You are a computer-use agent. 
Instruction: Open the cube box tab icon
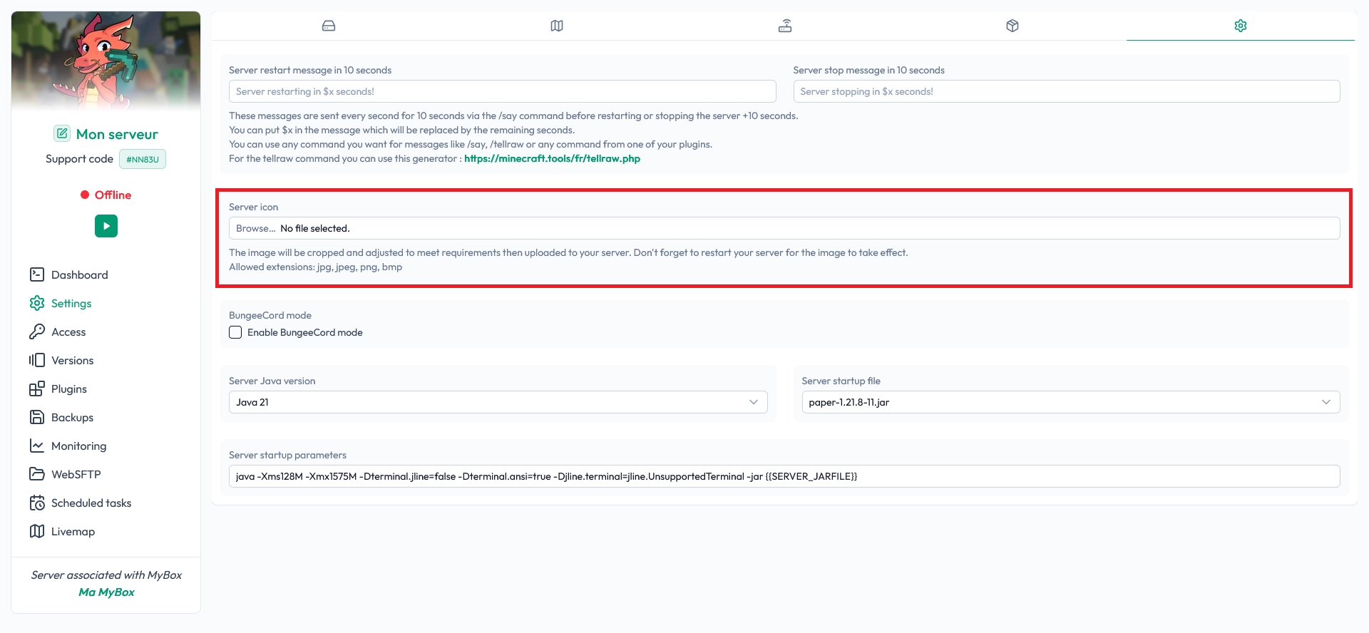point(1012,26)
